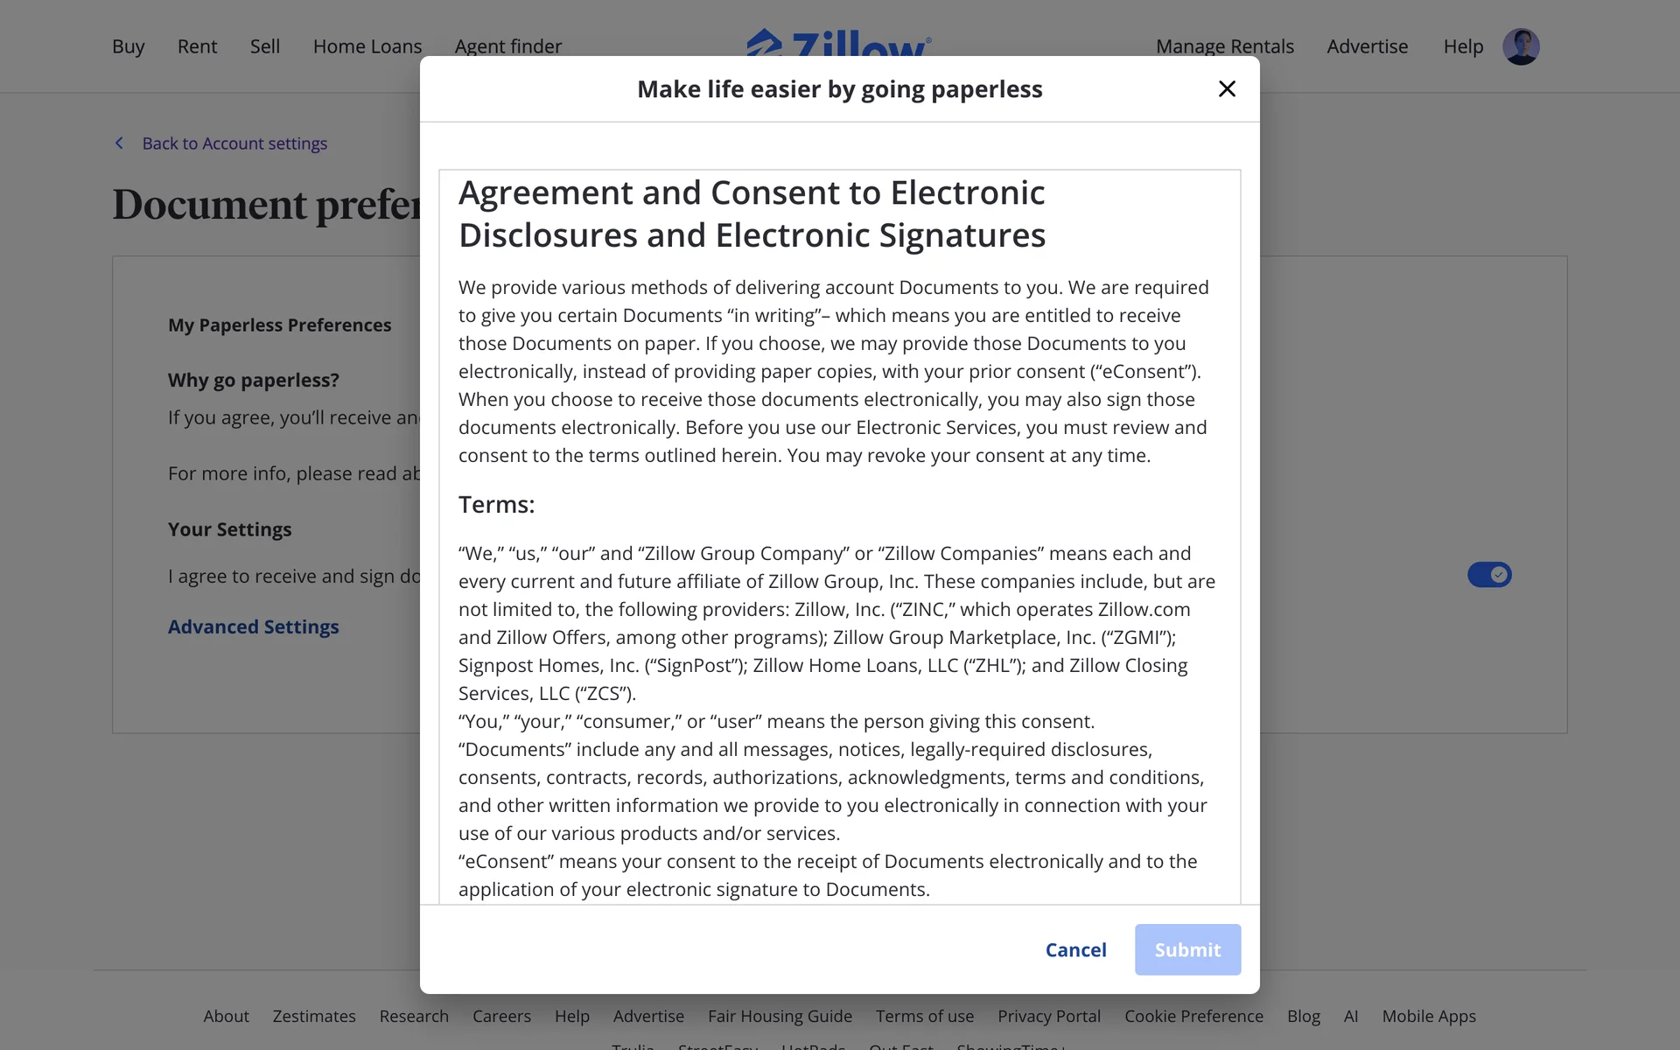The image size is (1680, 1050).
Task: Click the Submit button
Action: [1187, 949]
